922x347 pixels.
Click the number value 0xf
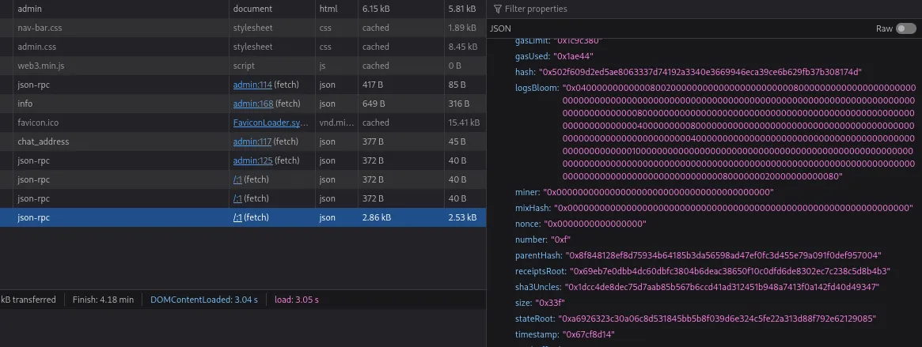[x=560, y=240]
